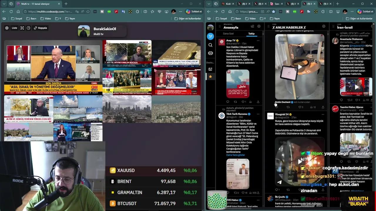376x211 pixels.
Task: Click the info circle icon in Multi TV
Action: 28,28
